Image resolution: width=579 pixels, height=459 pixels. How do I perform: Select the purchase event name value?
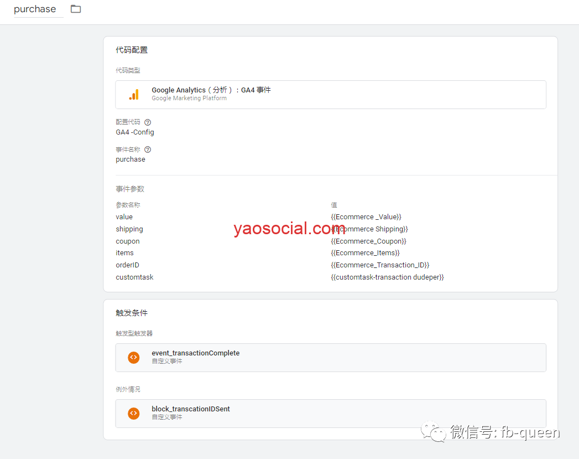click(x=131, y=159)
